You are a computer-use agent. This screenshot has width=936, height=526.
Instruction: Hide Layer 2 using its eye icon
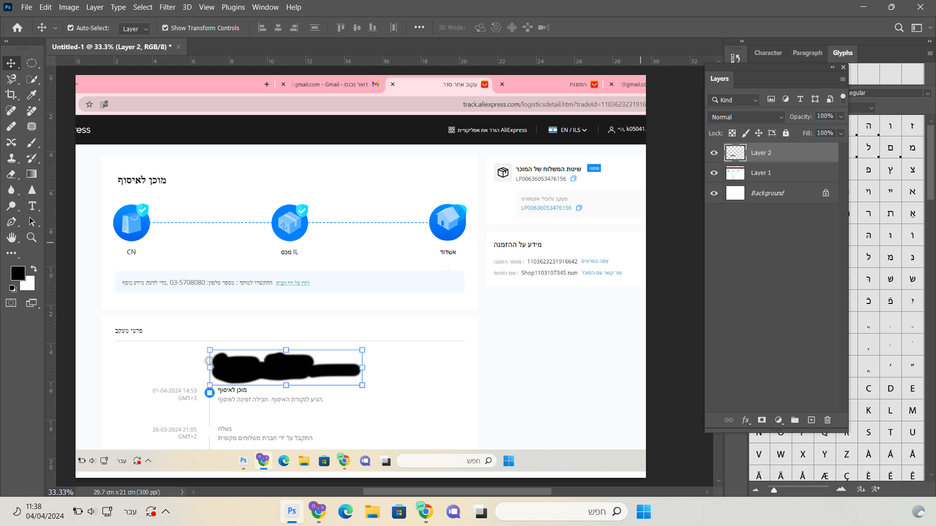[714, 153]
